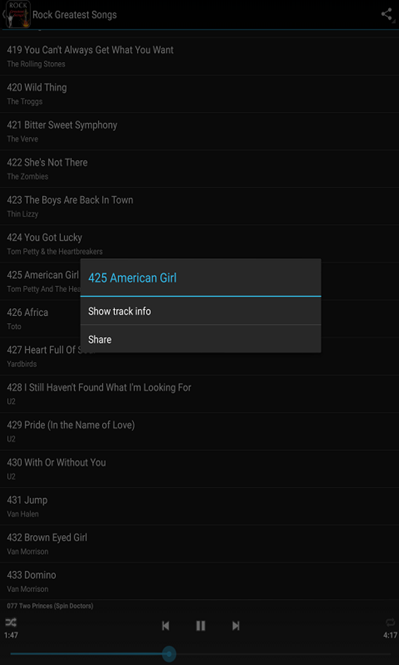Choose 432 Brown Eyed Girl track
This screenshot has width=399, height=665.
pyautogui.click(x=199, y=544)
